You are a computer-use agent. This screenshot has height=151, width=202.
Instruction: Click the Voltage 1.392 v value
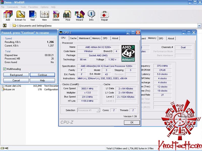(112, 59)
